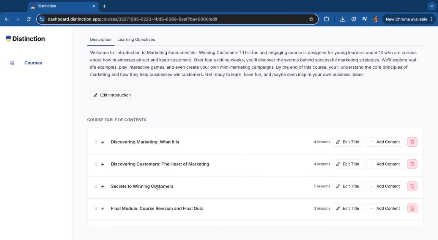Image resolution: width=438 pixels, height=240 pixels.
Task: Reload the page with the refresh button
Action: pyautogui.click(x=29, y=19)
